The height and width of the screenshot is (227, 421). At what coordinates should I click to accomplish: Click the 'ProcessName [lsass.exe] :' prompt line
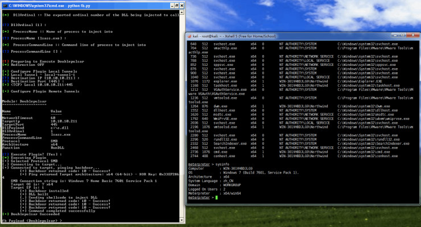click(34, 38)
